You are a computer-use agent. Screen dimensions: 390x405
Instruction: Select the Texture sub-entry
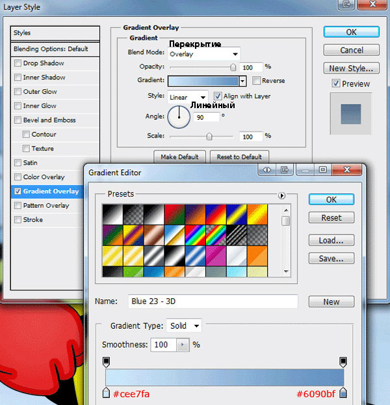click(42, 148)
